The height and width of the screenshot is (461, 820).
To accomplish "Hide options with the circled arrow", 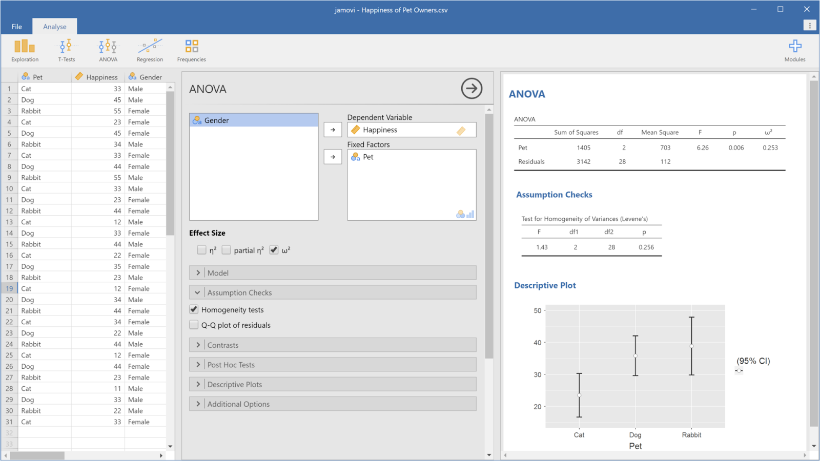I will click(x=471, y=89).
